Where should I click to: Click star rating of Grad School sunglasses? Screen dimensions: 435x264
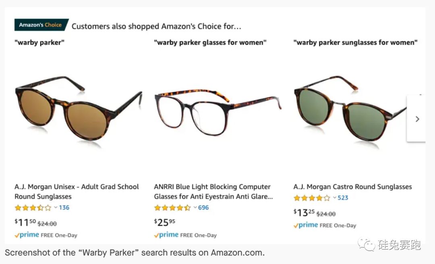click(x=33, y=208)
